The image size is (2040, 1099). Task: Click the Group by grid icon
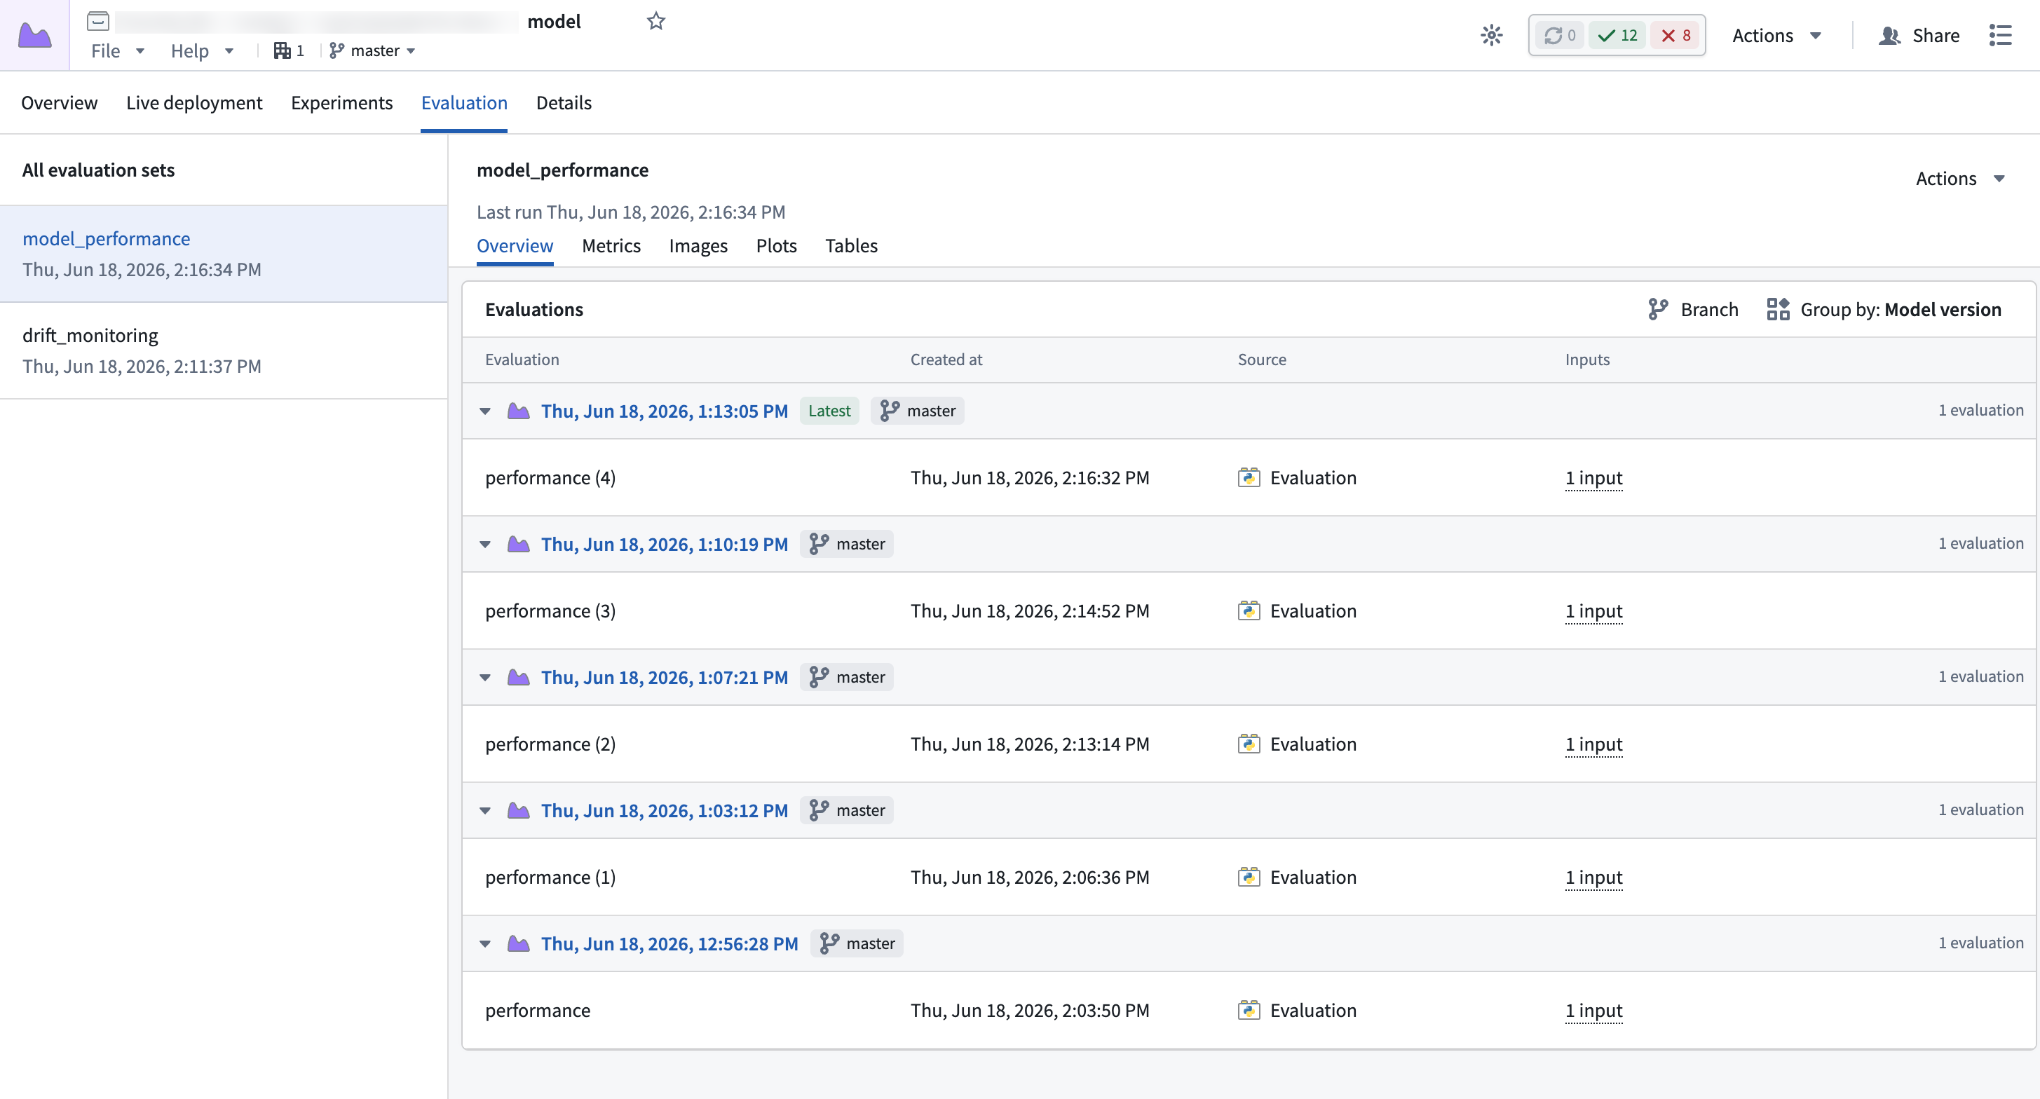tap(1777, 310)
